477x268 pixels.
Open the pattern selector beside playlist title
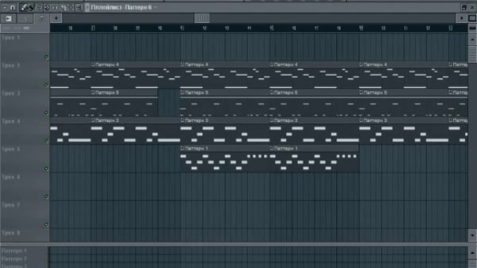[87, 7]
